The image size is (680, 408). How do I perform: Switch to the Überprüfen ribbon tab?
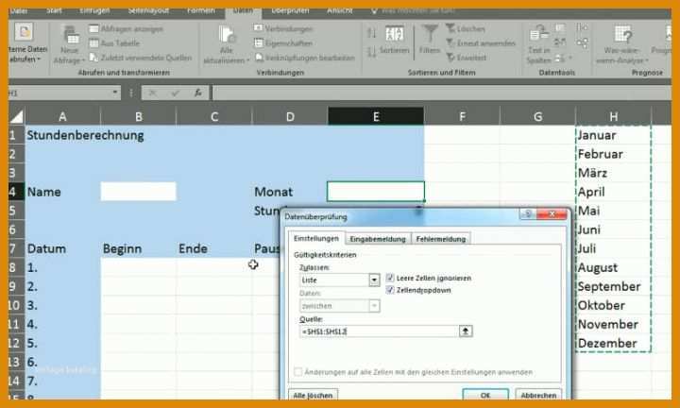pos(290,10)
